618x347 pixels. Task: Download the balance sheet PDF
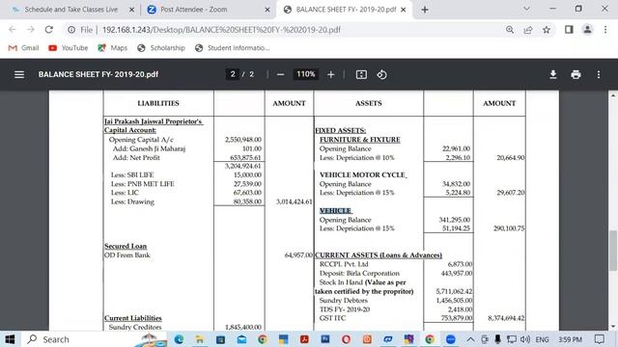(553, 74)
